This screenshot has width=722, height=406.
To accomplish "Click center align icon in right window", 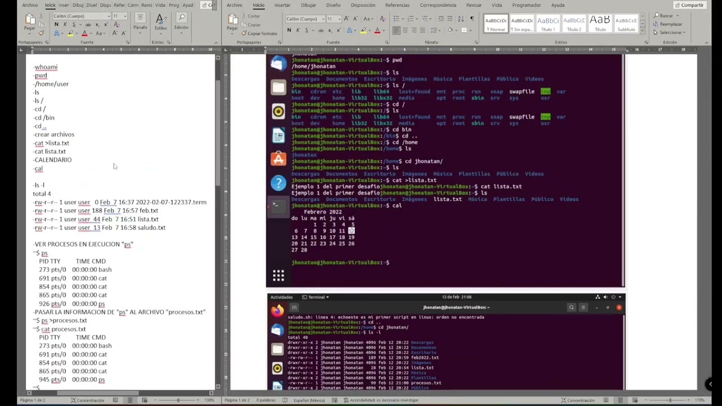I will pyautogui.click(x=405, y=30).
